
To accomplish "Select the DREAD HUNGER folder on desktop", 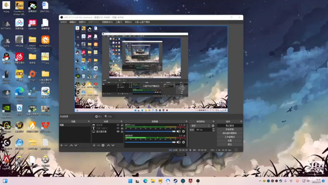I will coord(32,43).
